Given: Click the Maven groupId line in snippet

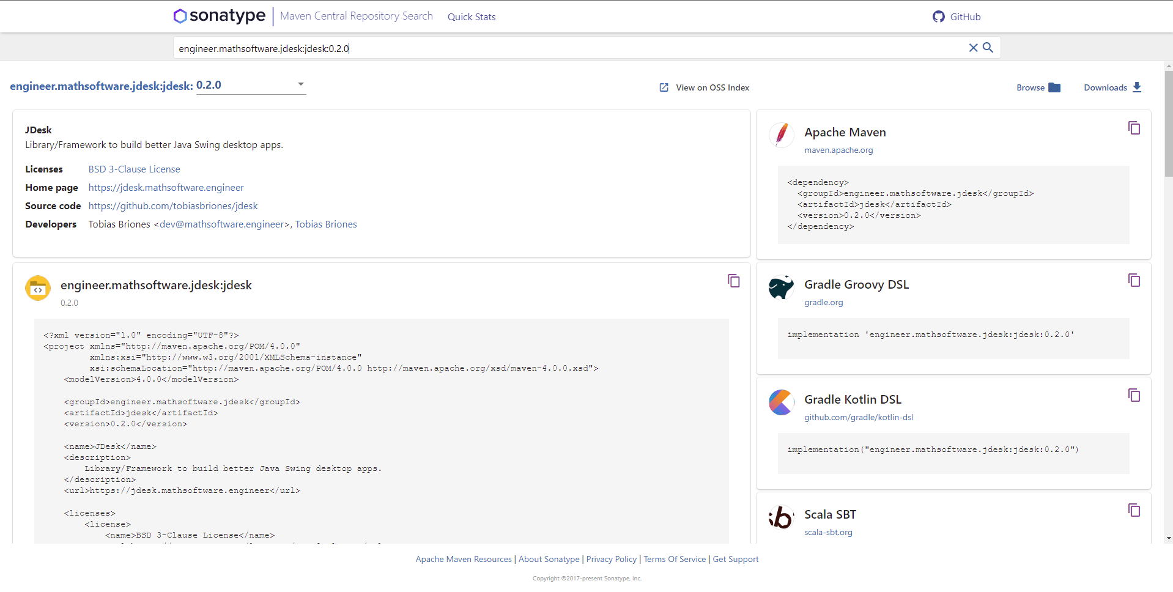Looking at the screenshot, I should pyautogui.click(x=915, y=193).
